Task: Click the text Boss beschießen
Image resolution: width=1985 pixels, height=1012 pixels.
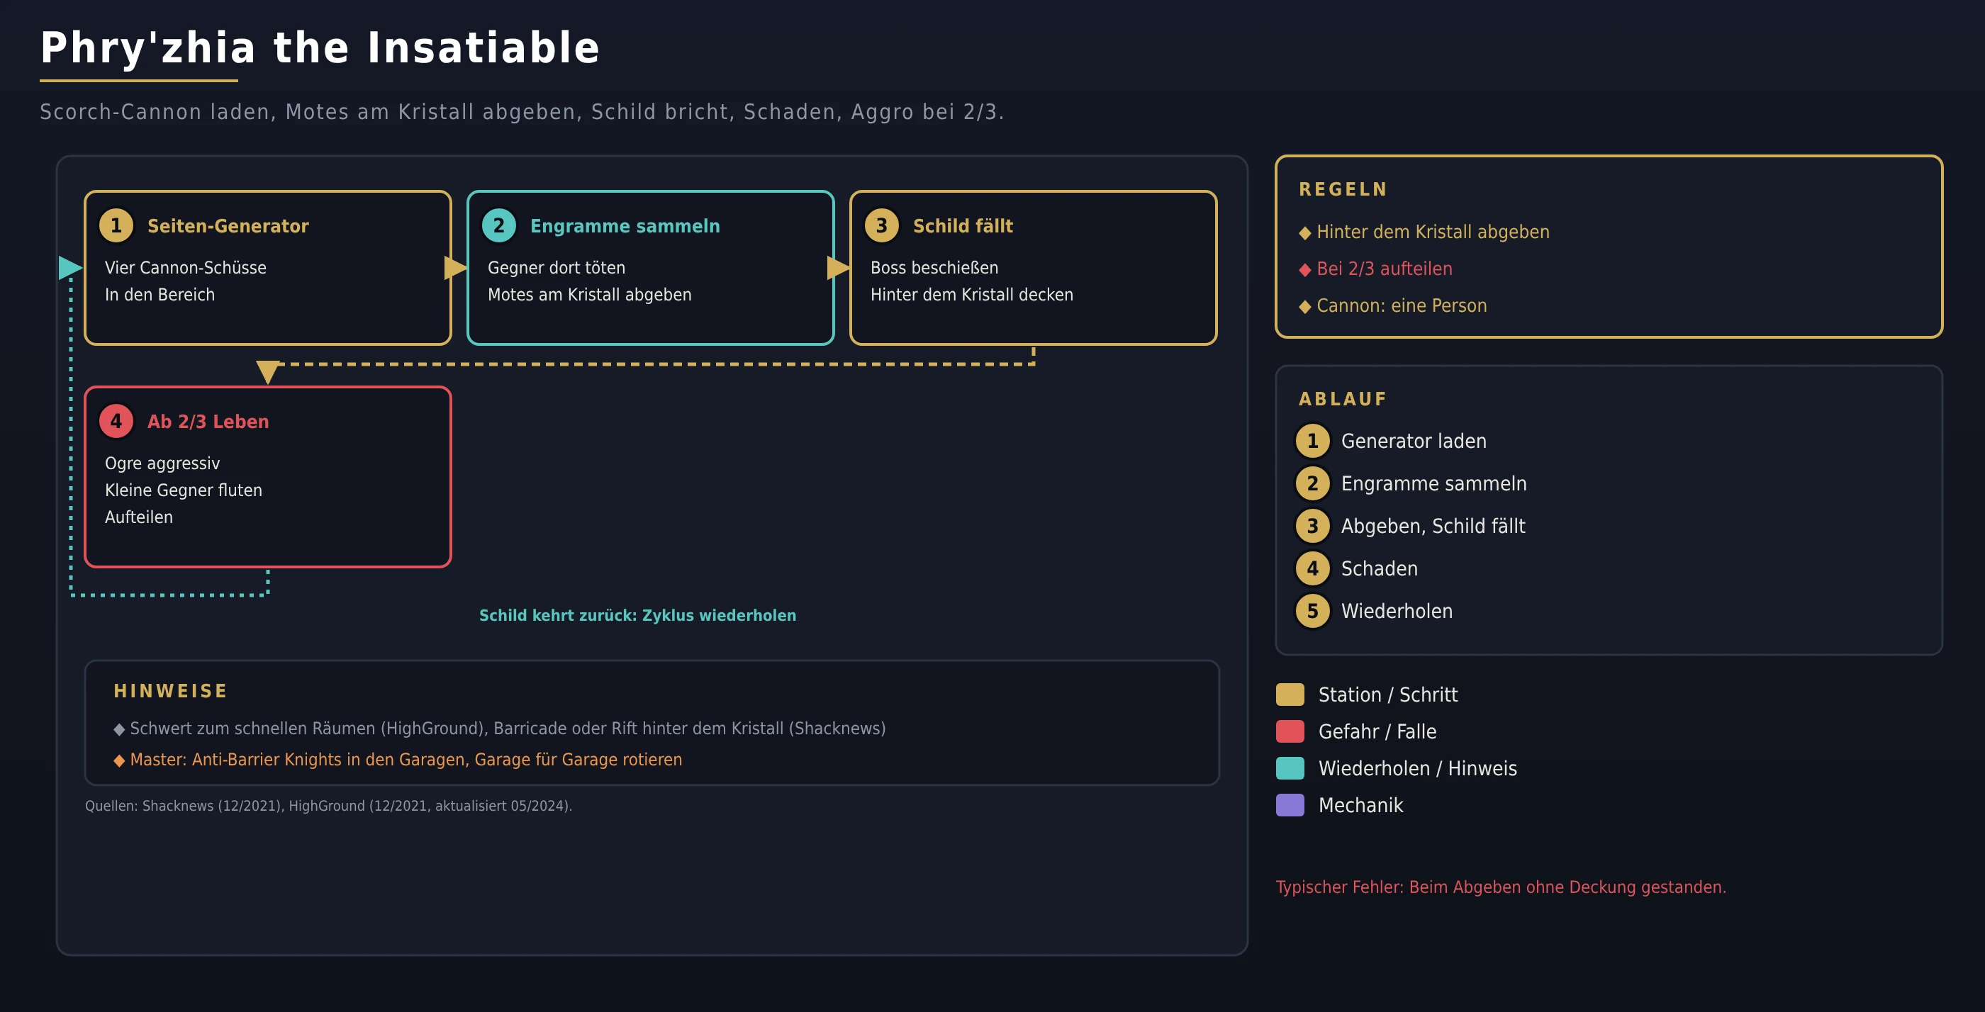Action: pos(934,267)
